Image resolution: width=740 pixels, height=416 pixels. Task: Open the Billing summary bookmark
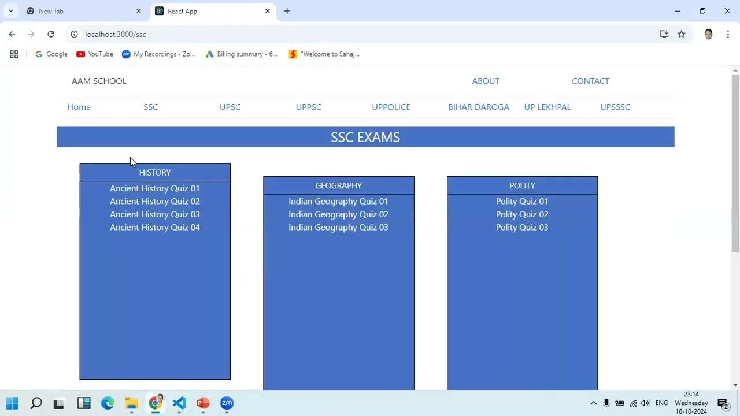tap(242, 54)
